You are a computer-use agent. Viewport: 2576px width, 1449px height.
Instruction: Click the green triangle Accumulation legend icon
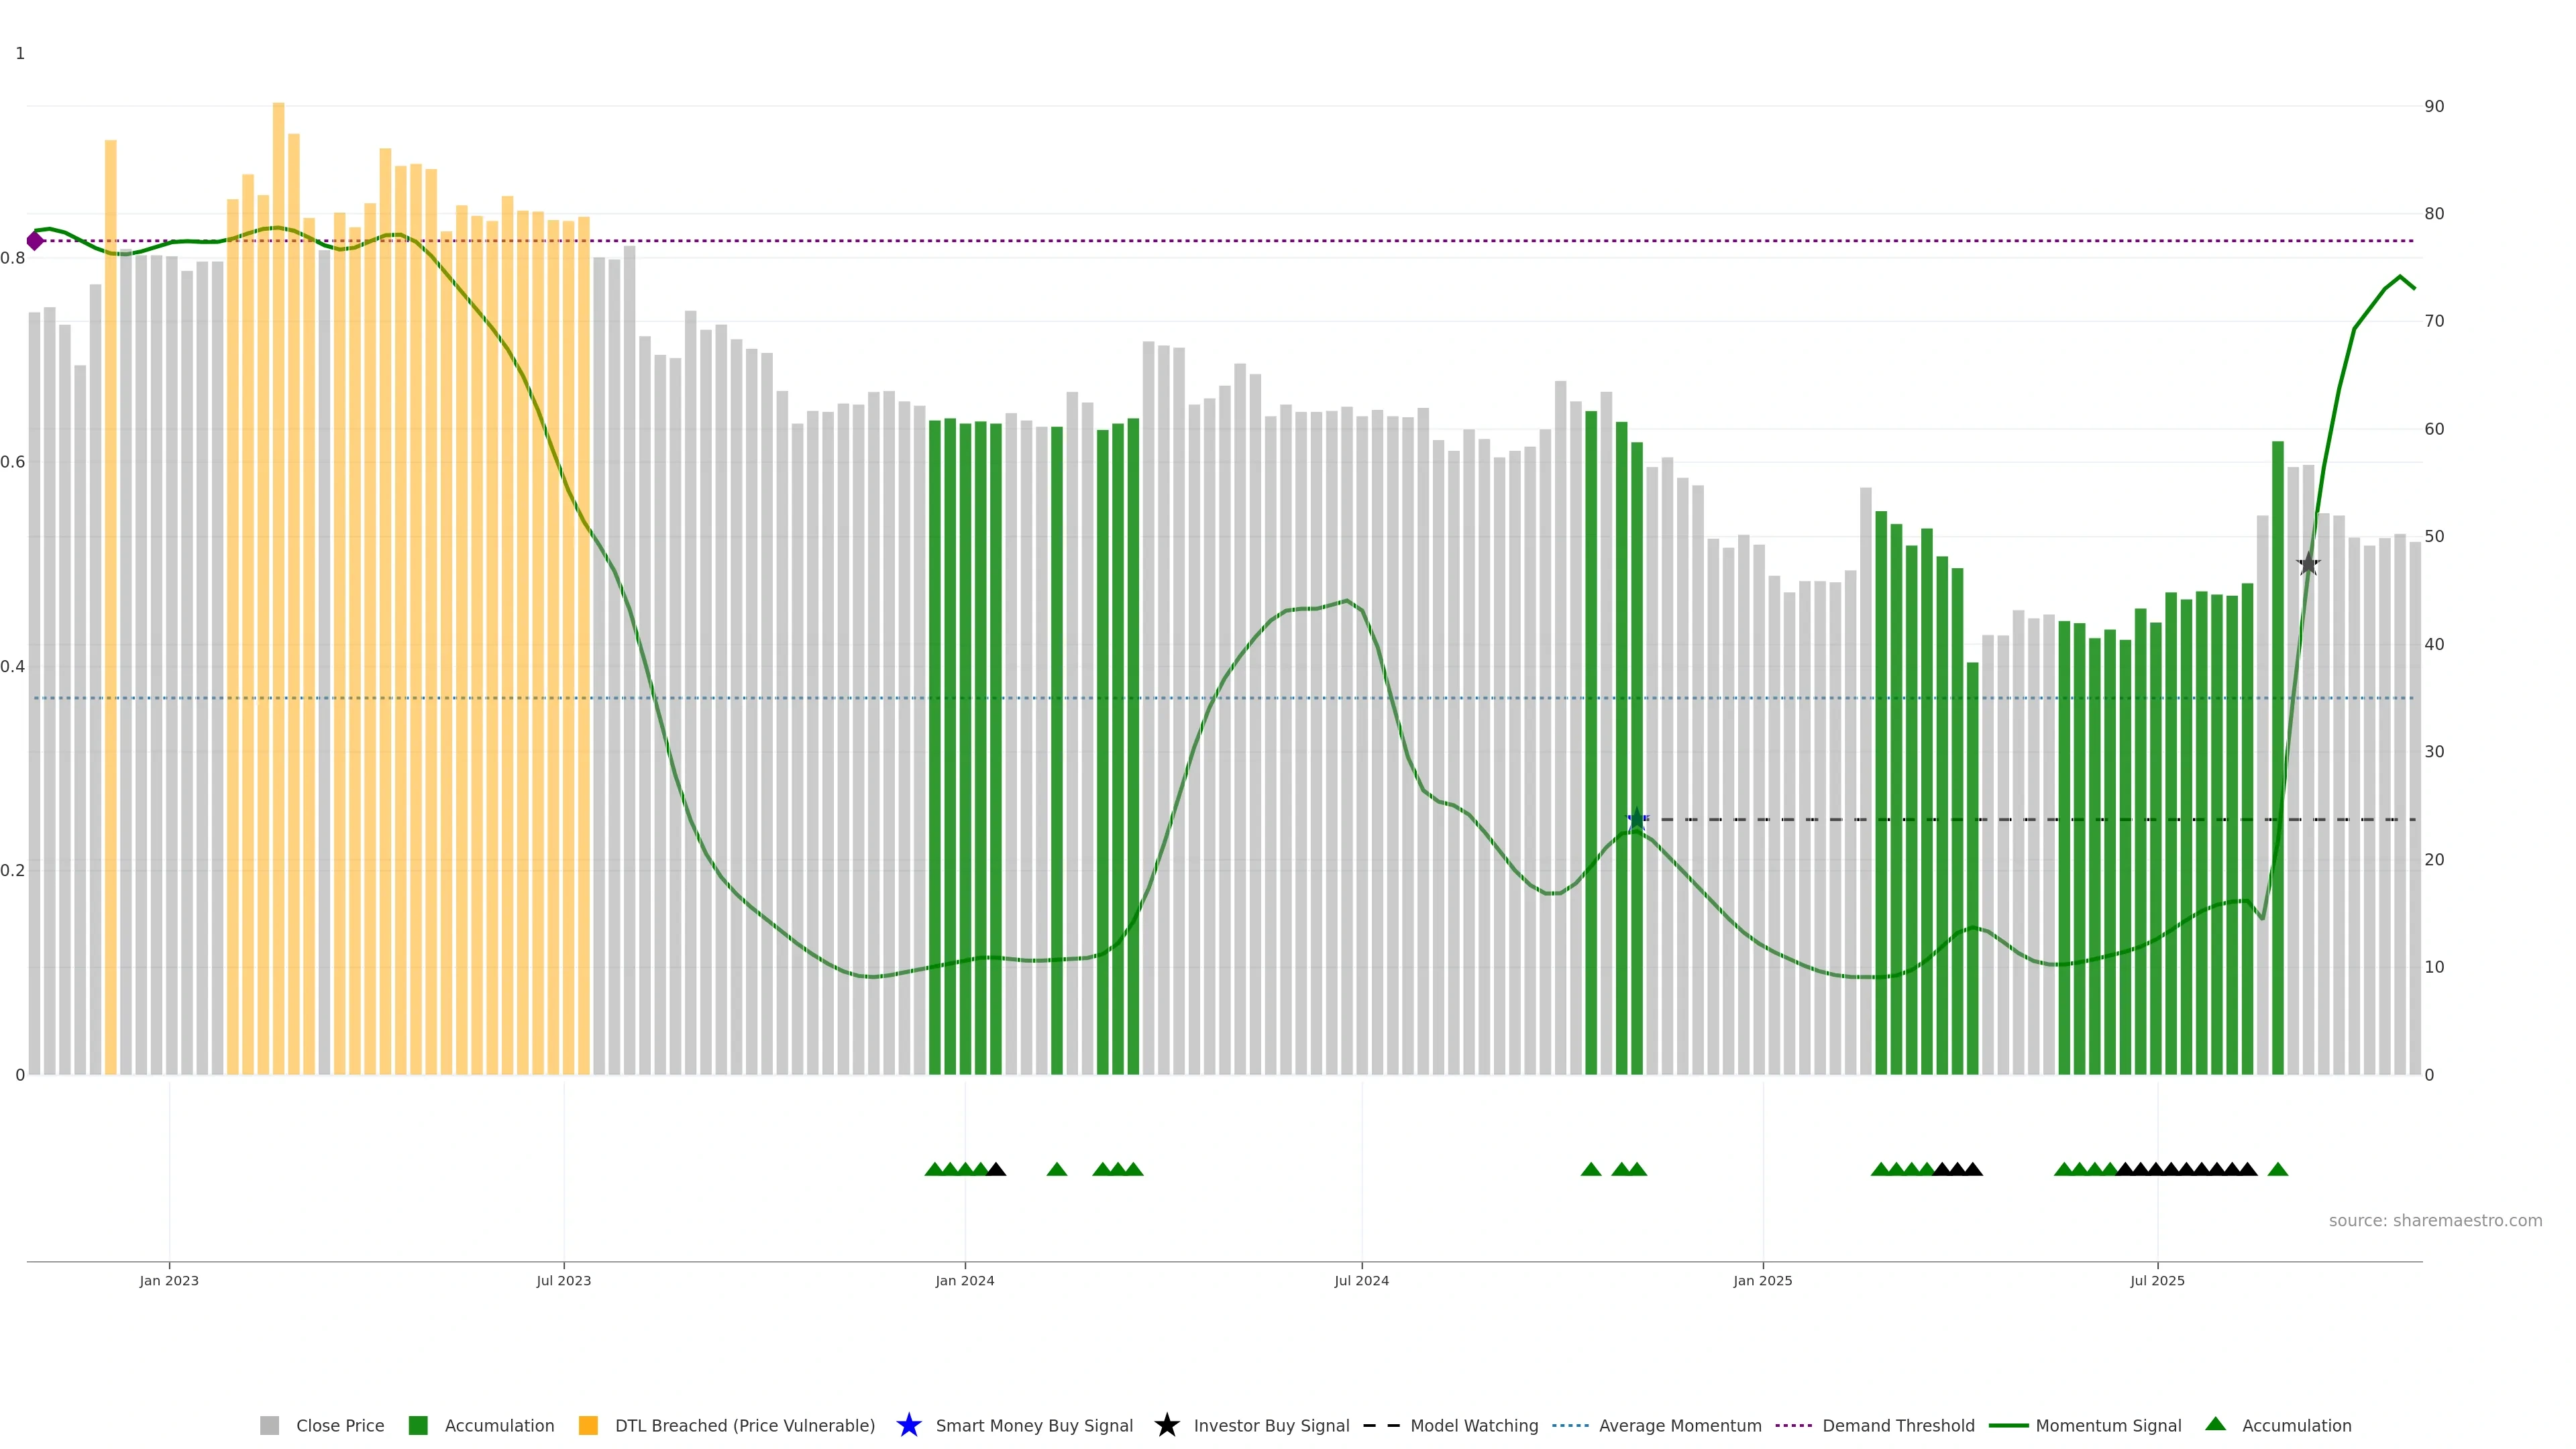(x=2215, y=1424)
